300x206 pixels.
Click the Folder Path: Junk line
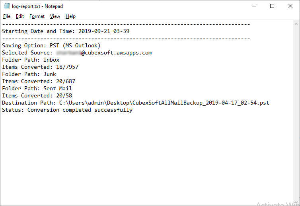pos(29,74)
